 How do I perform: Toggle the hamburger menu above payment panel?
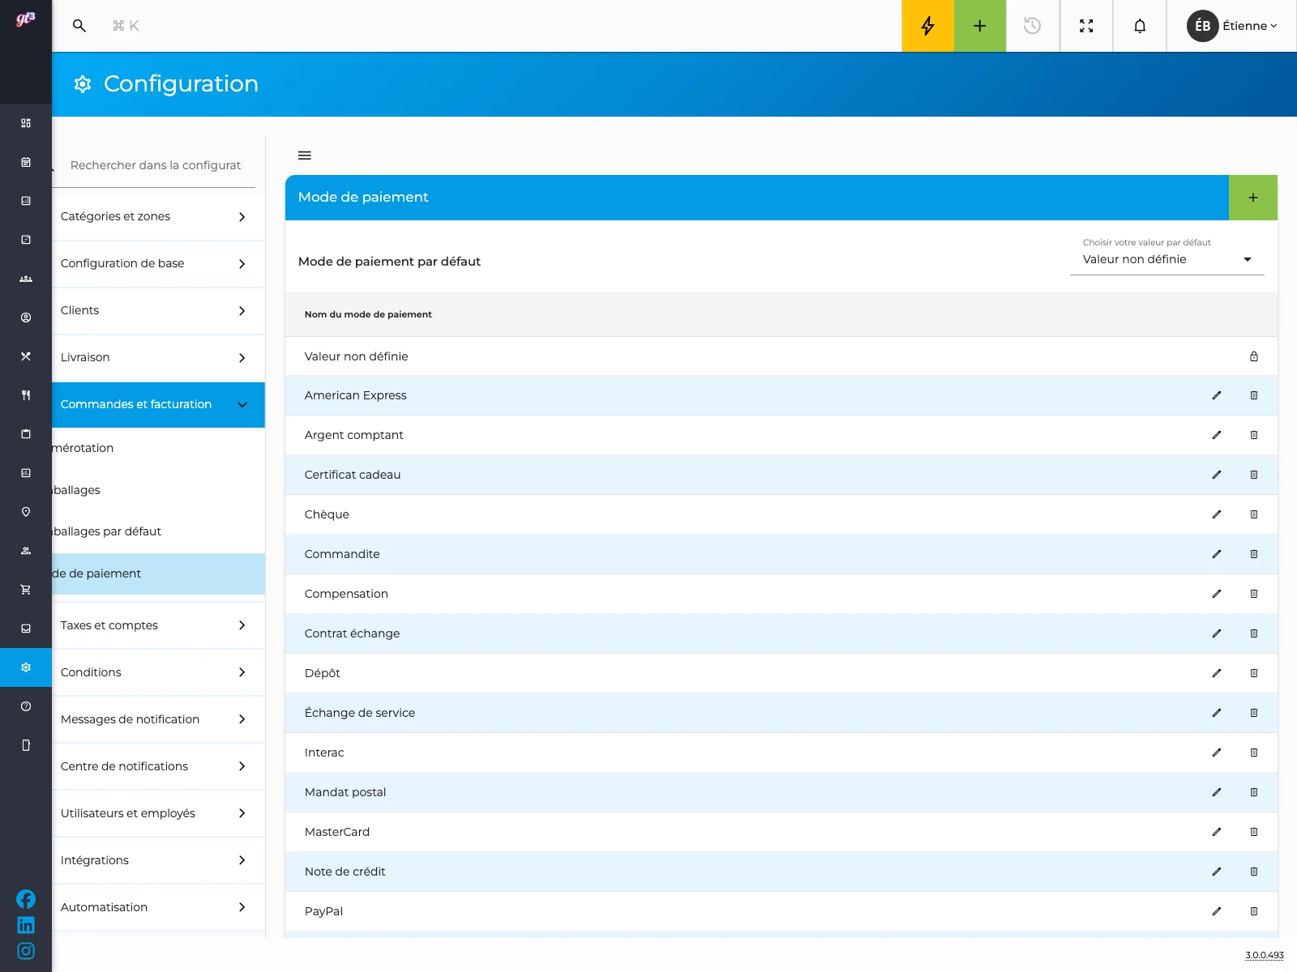pyautogui.click(x=305, y=156)
